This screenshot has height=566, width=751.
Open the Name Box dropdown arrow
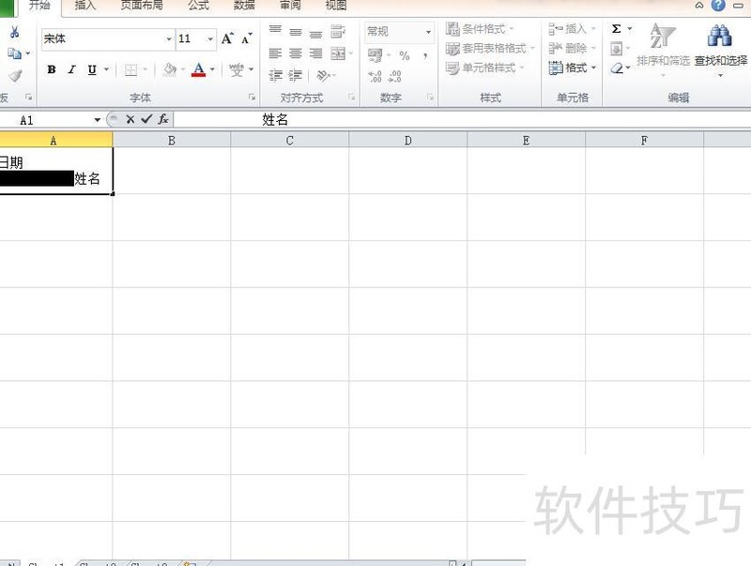click(x=98, y=120)
